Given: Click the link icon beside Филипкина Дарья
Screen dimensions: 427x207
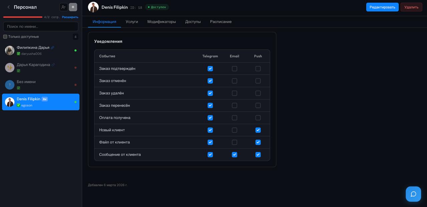Looking at the screenshot, I should [52, 48].
